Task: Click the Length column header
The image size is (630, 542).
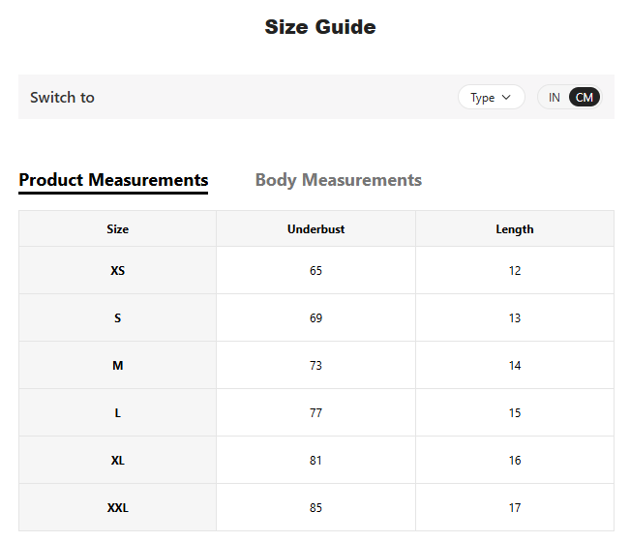Action: pyautogui.click(x=515, y=229)
